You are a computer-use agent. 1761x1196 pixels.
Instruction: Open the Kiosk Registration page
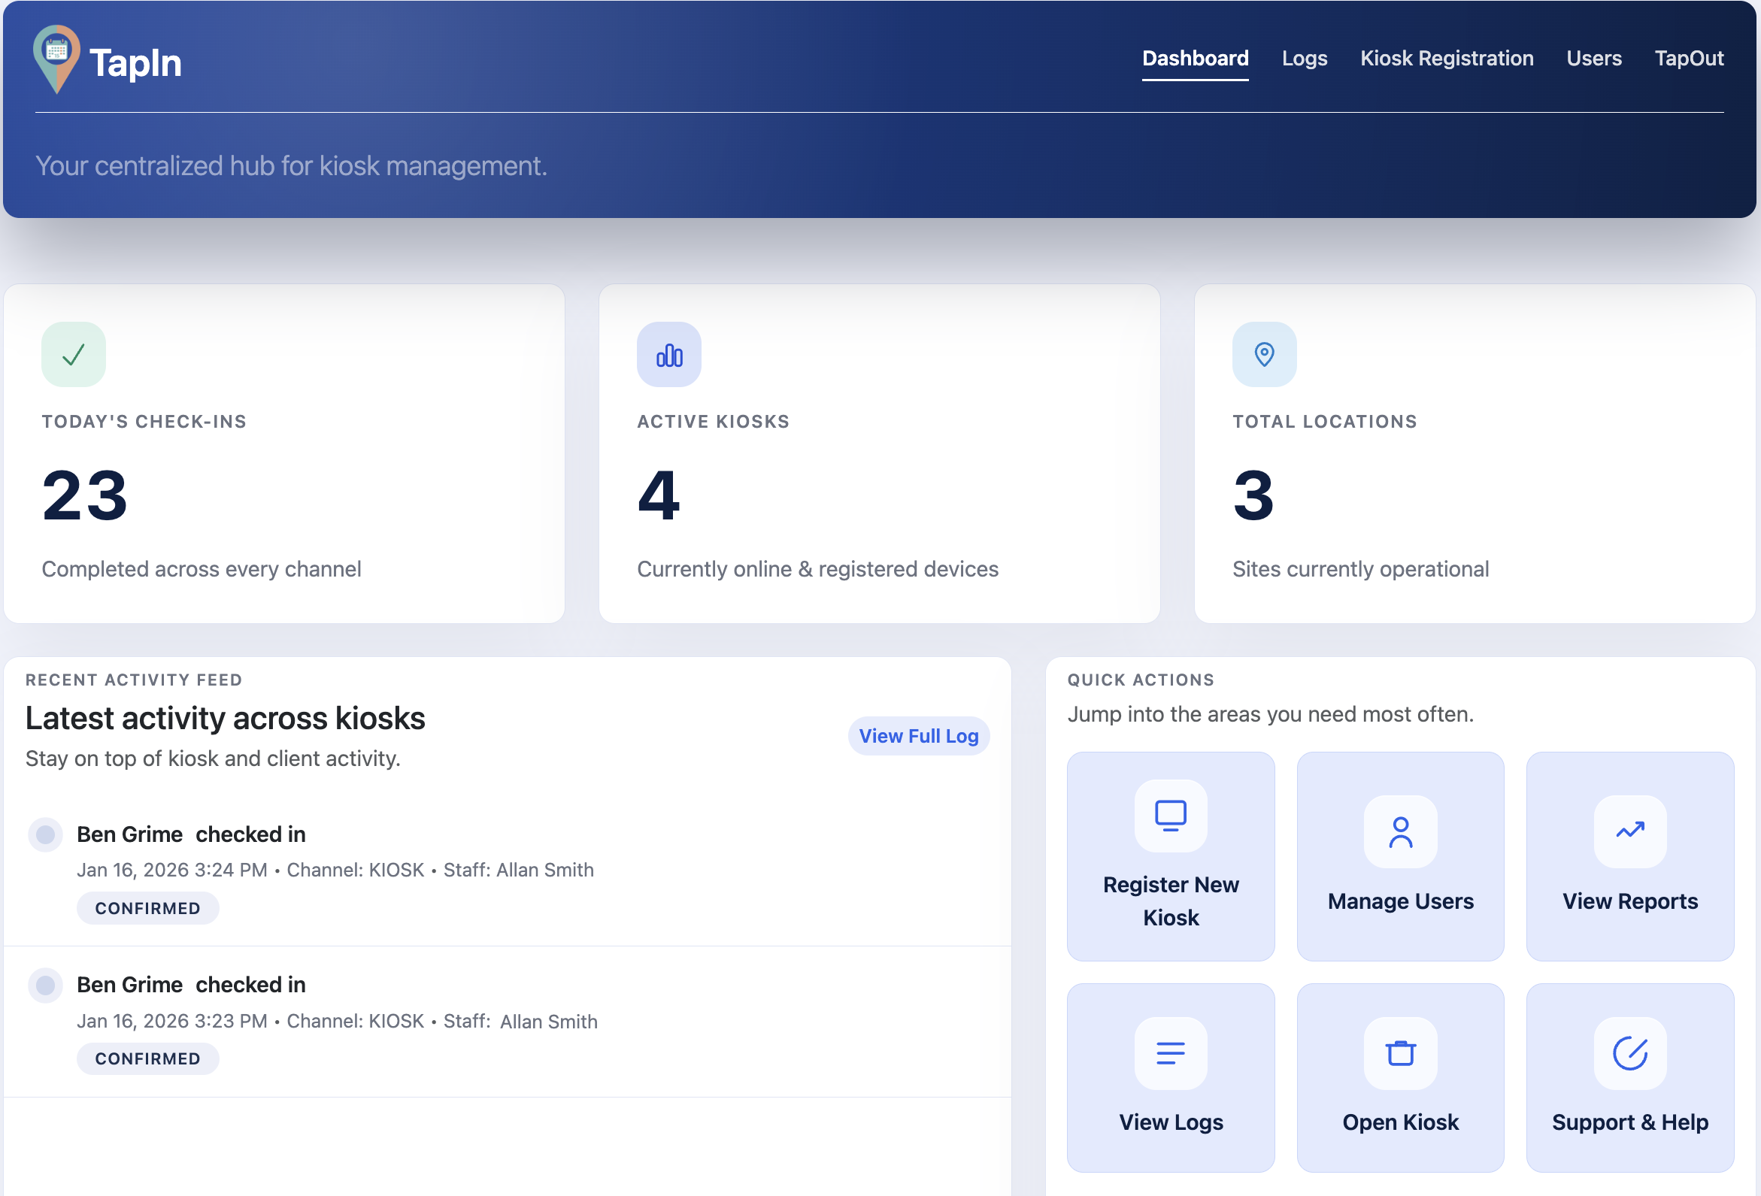[1447, 59]
